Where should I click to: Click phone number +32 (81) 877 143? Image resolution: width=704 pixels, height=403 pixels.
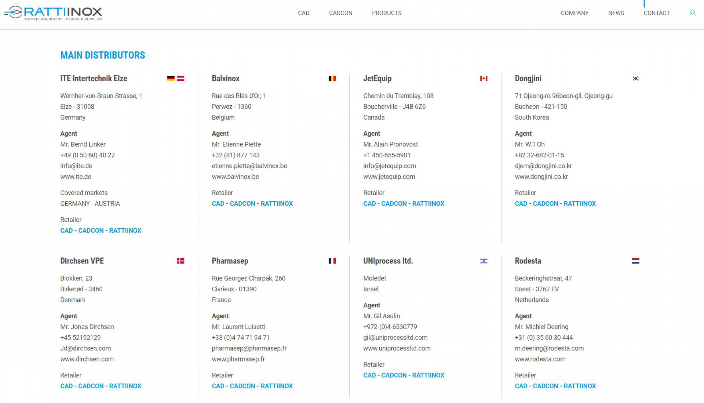pyautogui.click(x=235, y=155)
